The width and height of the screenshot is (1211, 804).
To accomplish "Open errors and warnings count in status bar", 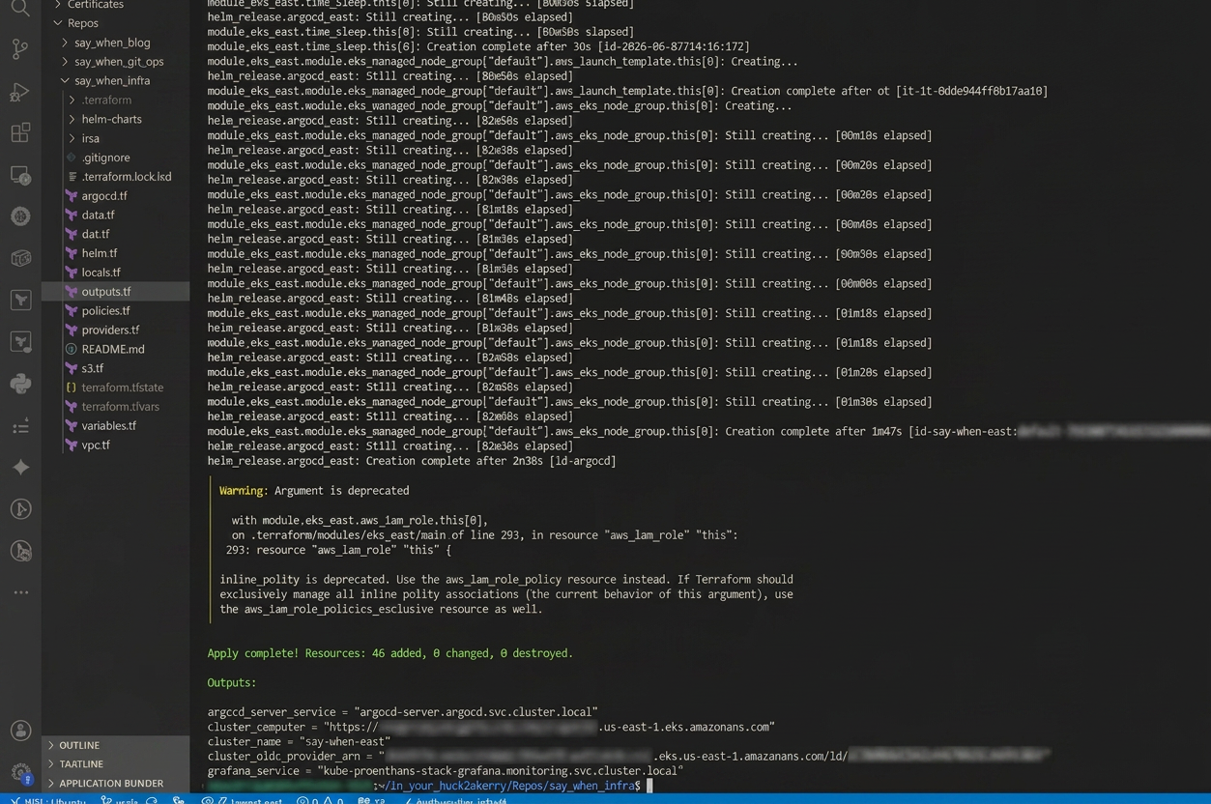I will pos(321,800).
